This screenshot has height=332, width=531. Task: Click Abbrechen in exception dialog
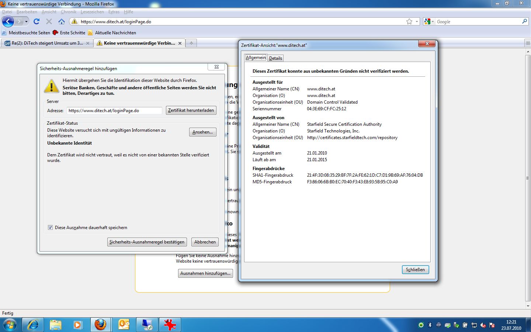tap(205, 242)
